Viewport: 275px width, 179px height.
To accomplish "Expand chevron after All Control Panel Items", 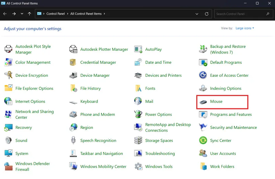I will coord(104,14).
